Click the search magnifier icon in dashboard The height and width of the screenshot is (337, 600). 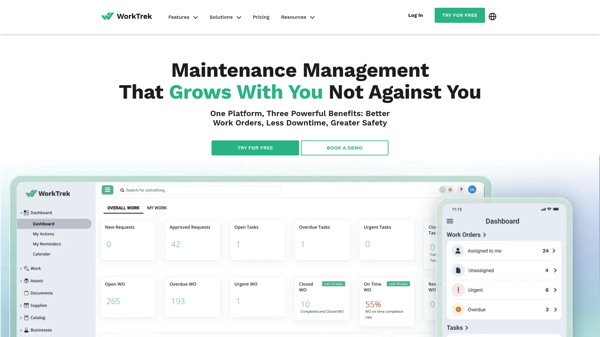(122, 190)
